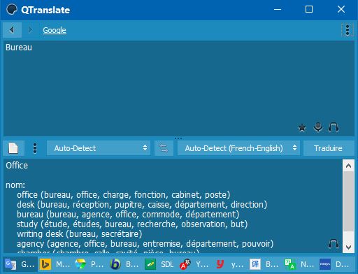This screenshot has height=274, width=358.
Task: Go forward to next translation
Action: coord(30,30)
